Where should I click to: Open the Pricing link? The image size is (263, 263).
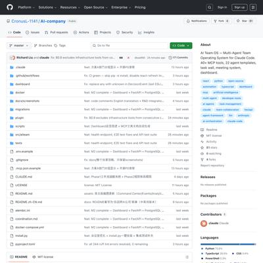point(140,7)
